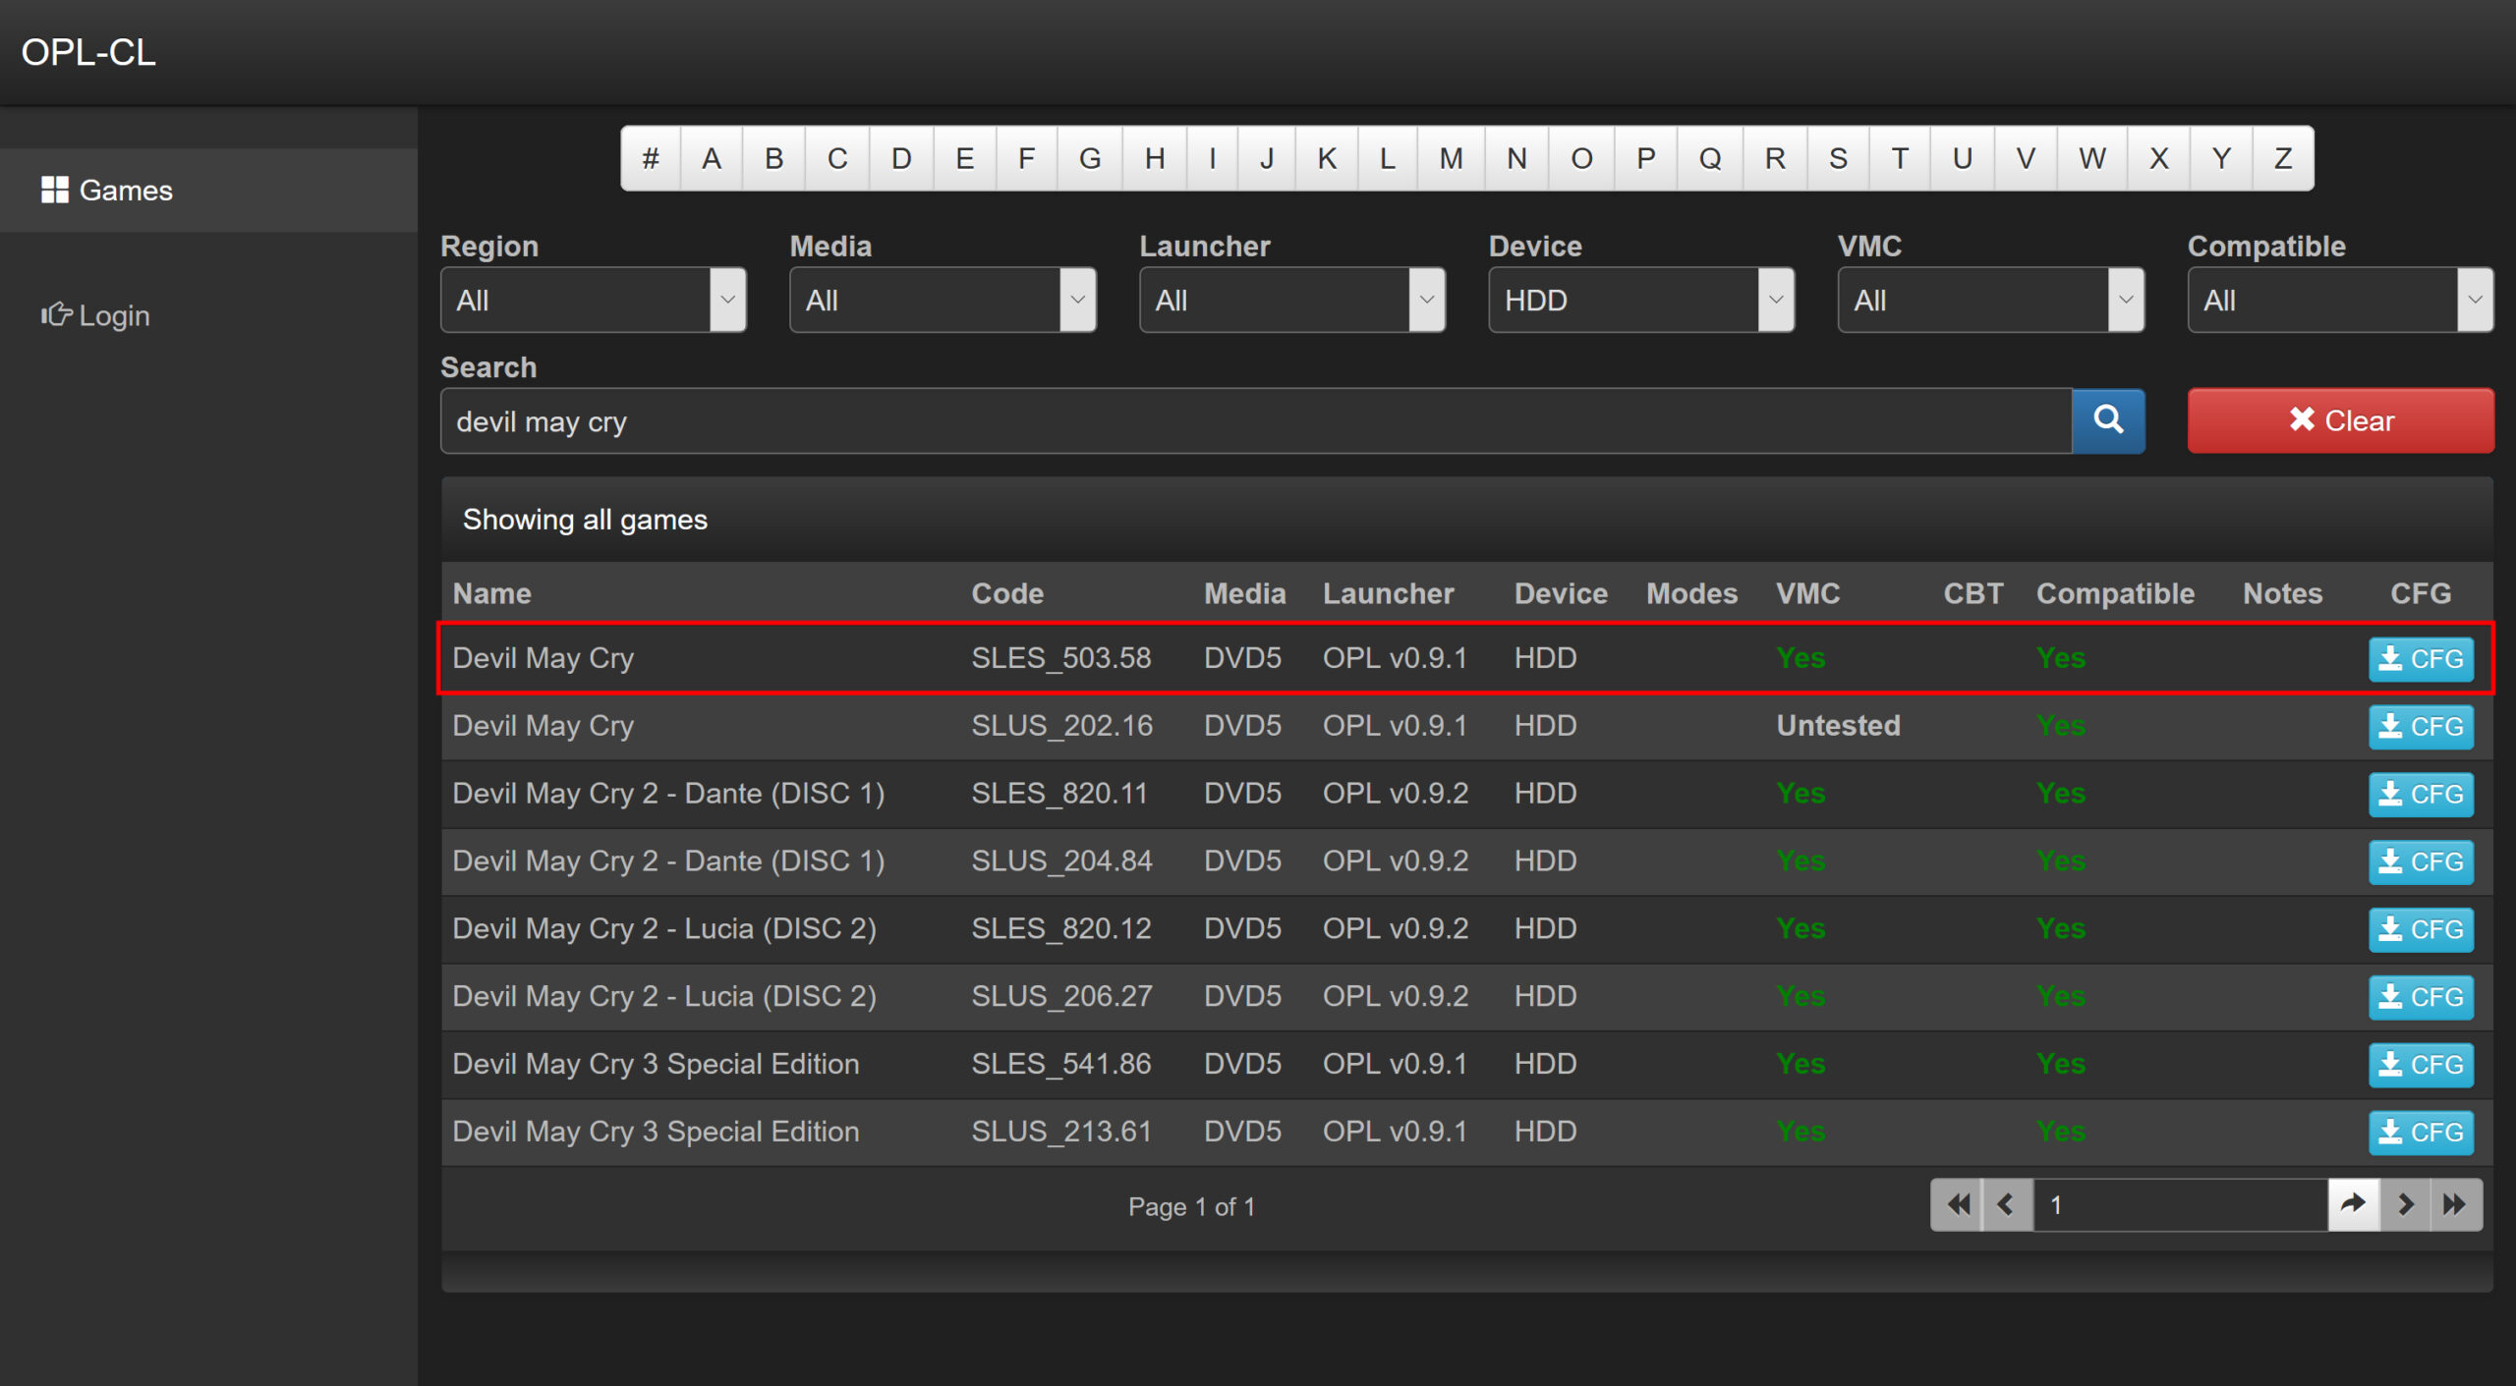Filter games starting with letter L

point(1388,158)
